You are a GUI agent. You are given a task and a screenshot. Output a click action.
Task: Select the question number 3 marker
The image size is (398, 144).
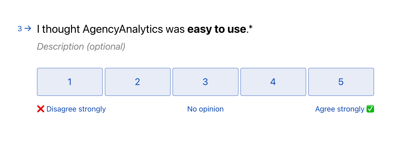tap(20, 29)
